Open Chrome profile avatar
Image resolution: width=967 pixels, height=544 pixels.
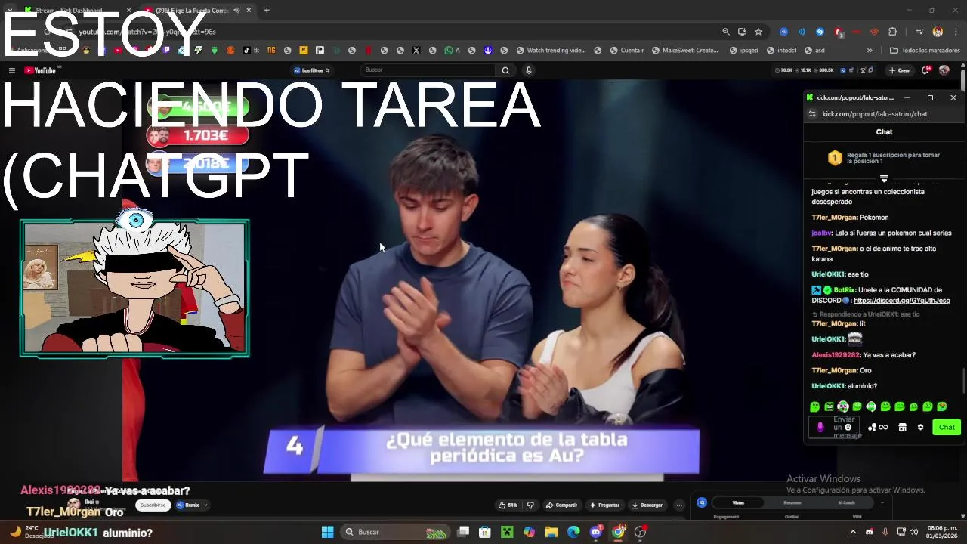[x=938, y=32]
